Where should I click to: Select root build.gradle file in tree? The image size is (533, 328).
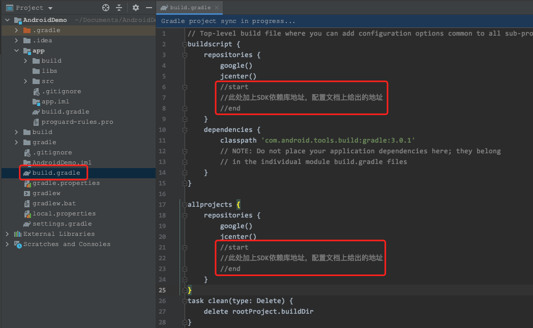pyautogui.click(x=52, y=173)
